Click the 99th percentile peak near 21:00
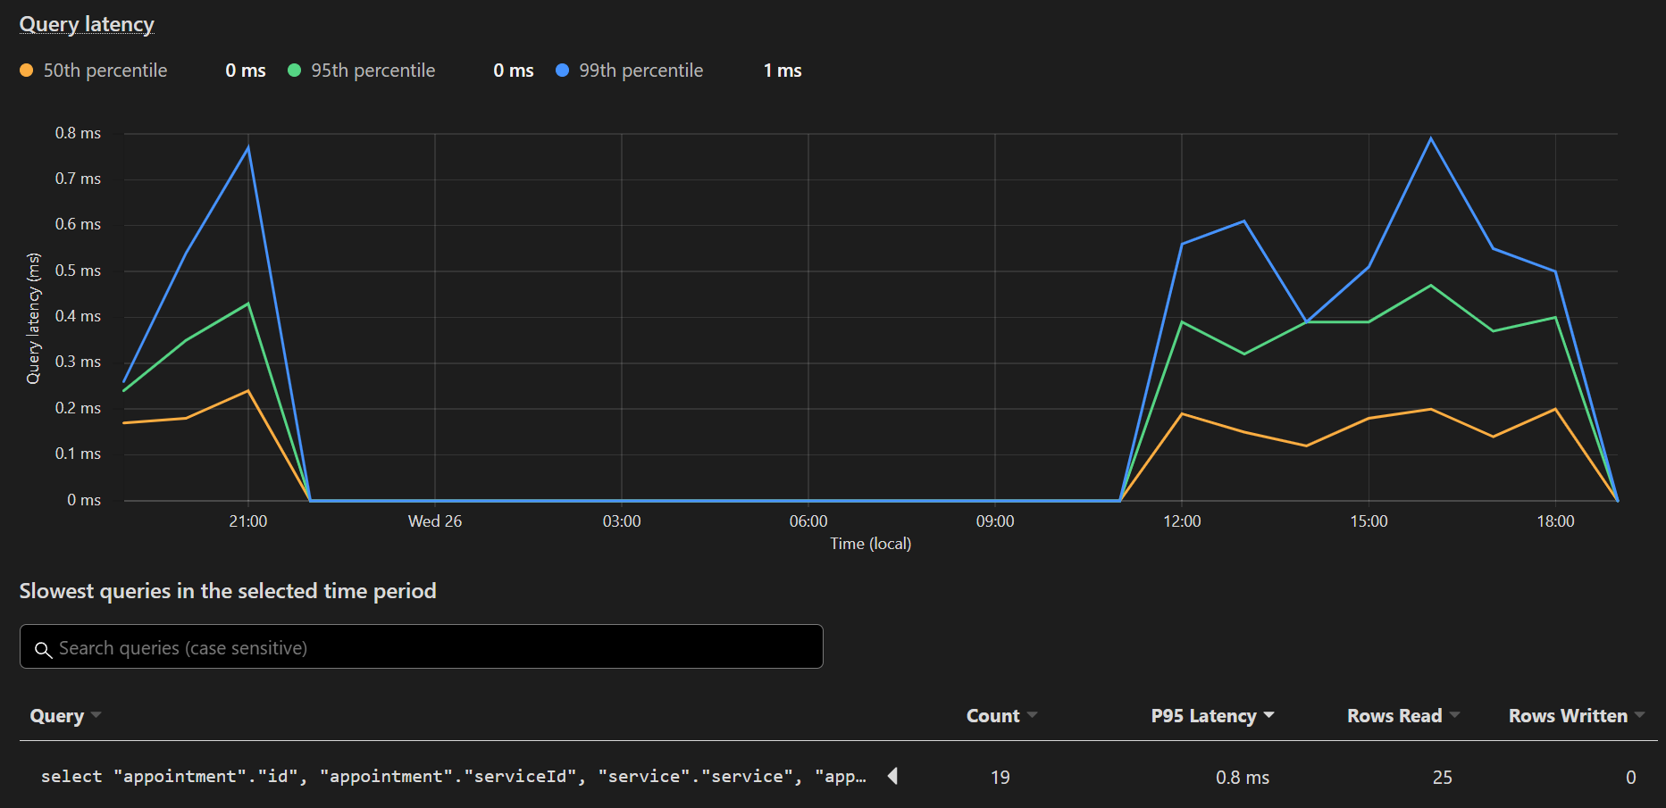The height and width of the screenshot is (808, 1666). tap(248, 147)
